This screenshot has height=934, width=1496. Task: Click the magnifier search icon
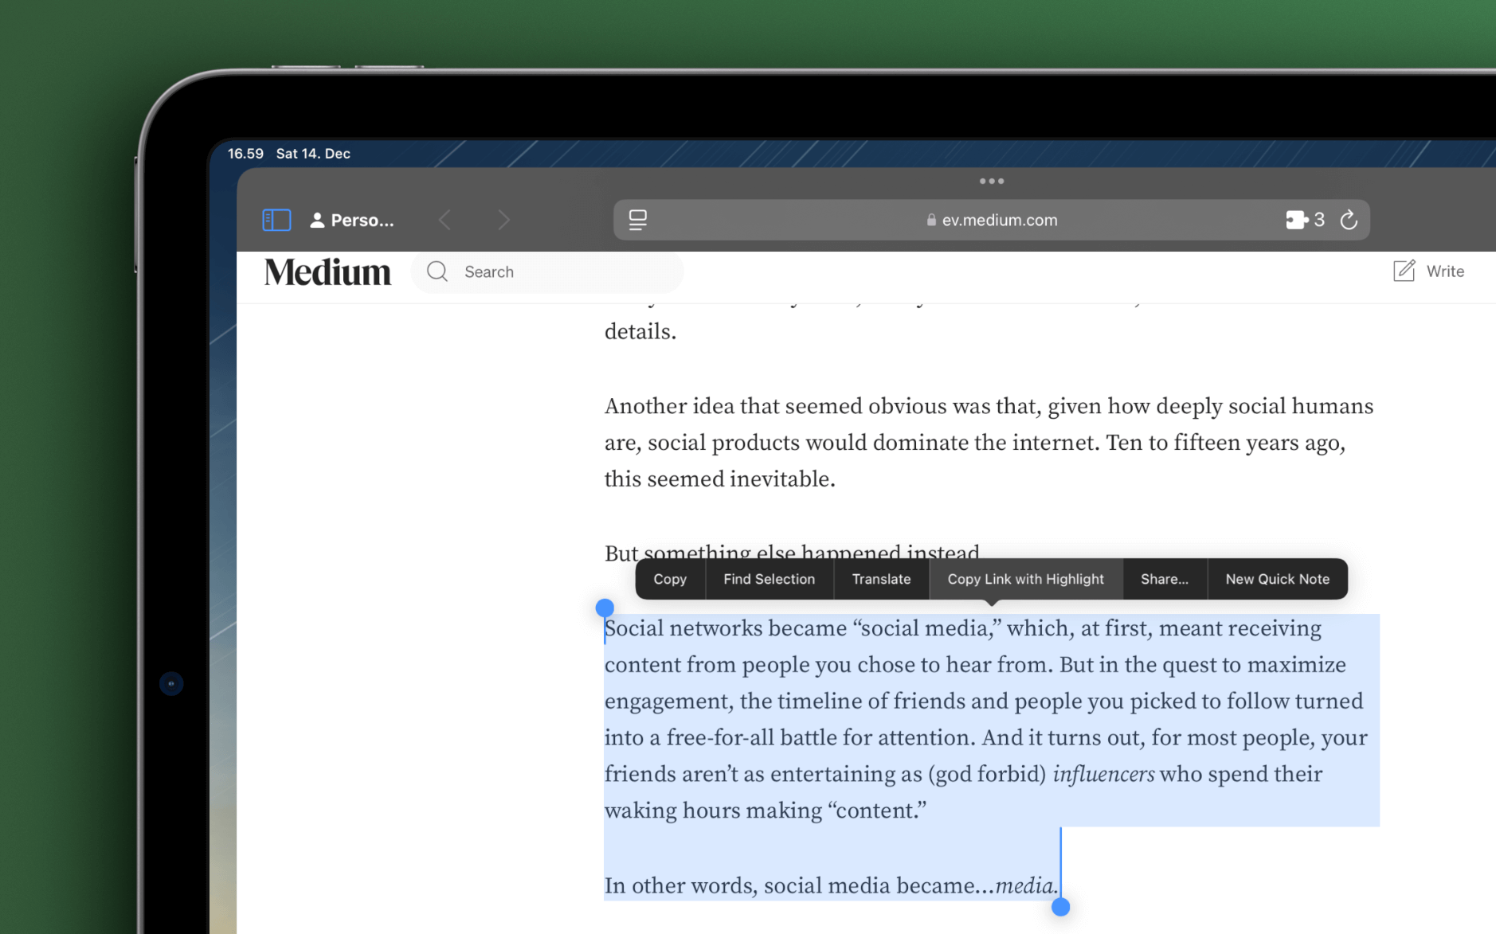point(437,272)
